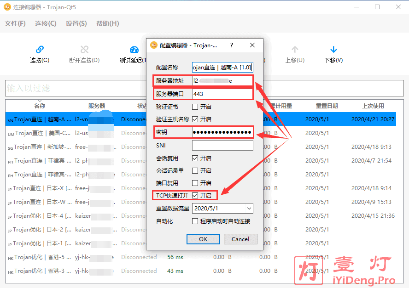The height and width of the screenshot is (288, 409).
Task: Move the connection up with 上移(U)
Action: tap(295, 55)
